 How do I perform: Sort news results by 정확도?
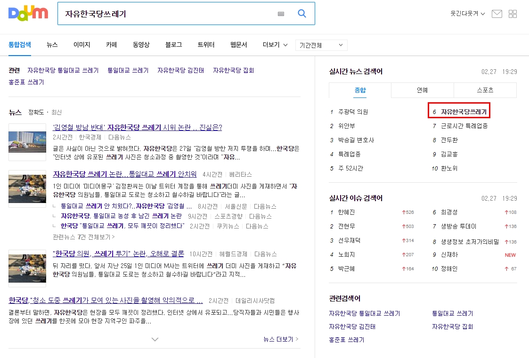35,112
